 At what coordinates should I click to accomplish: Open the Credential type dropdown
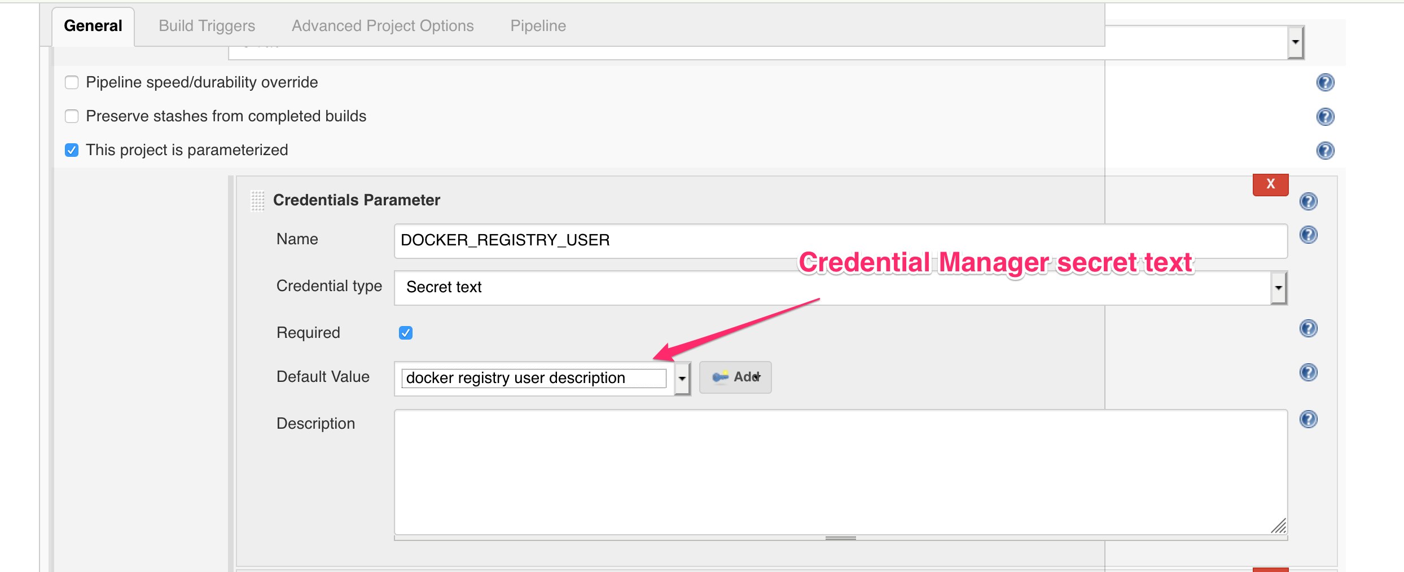[x=1278, y=288]
